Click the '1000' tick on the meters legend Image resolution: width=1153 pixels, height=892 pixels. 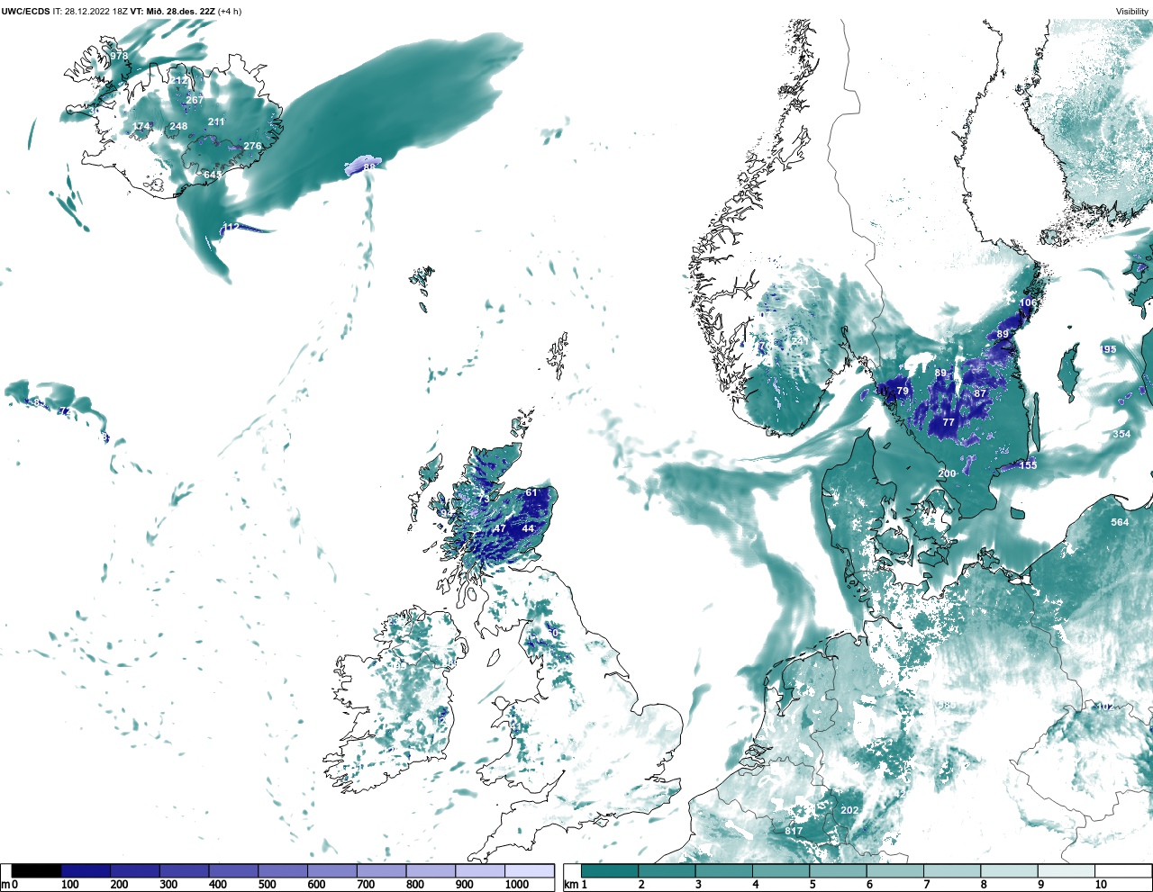tap(517, 885)
